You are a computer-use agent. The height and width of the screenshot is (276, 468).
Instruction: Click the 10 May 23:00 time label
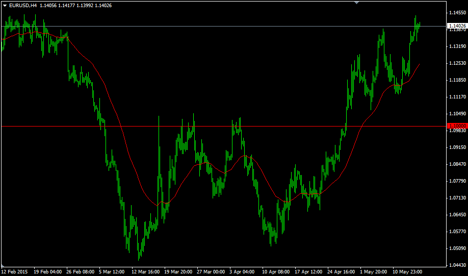[407, 272]
